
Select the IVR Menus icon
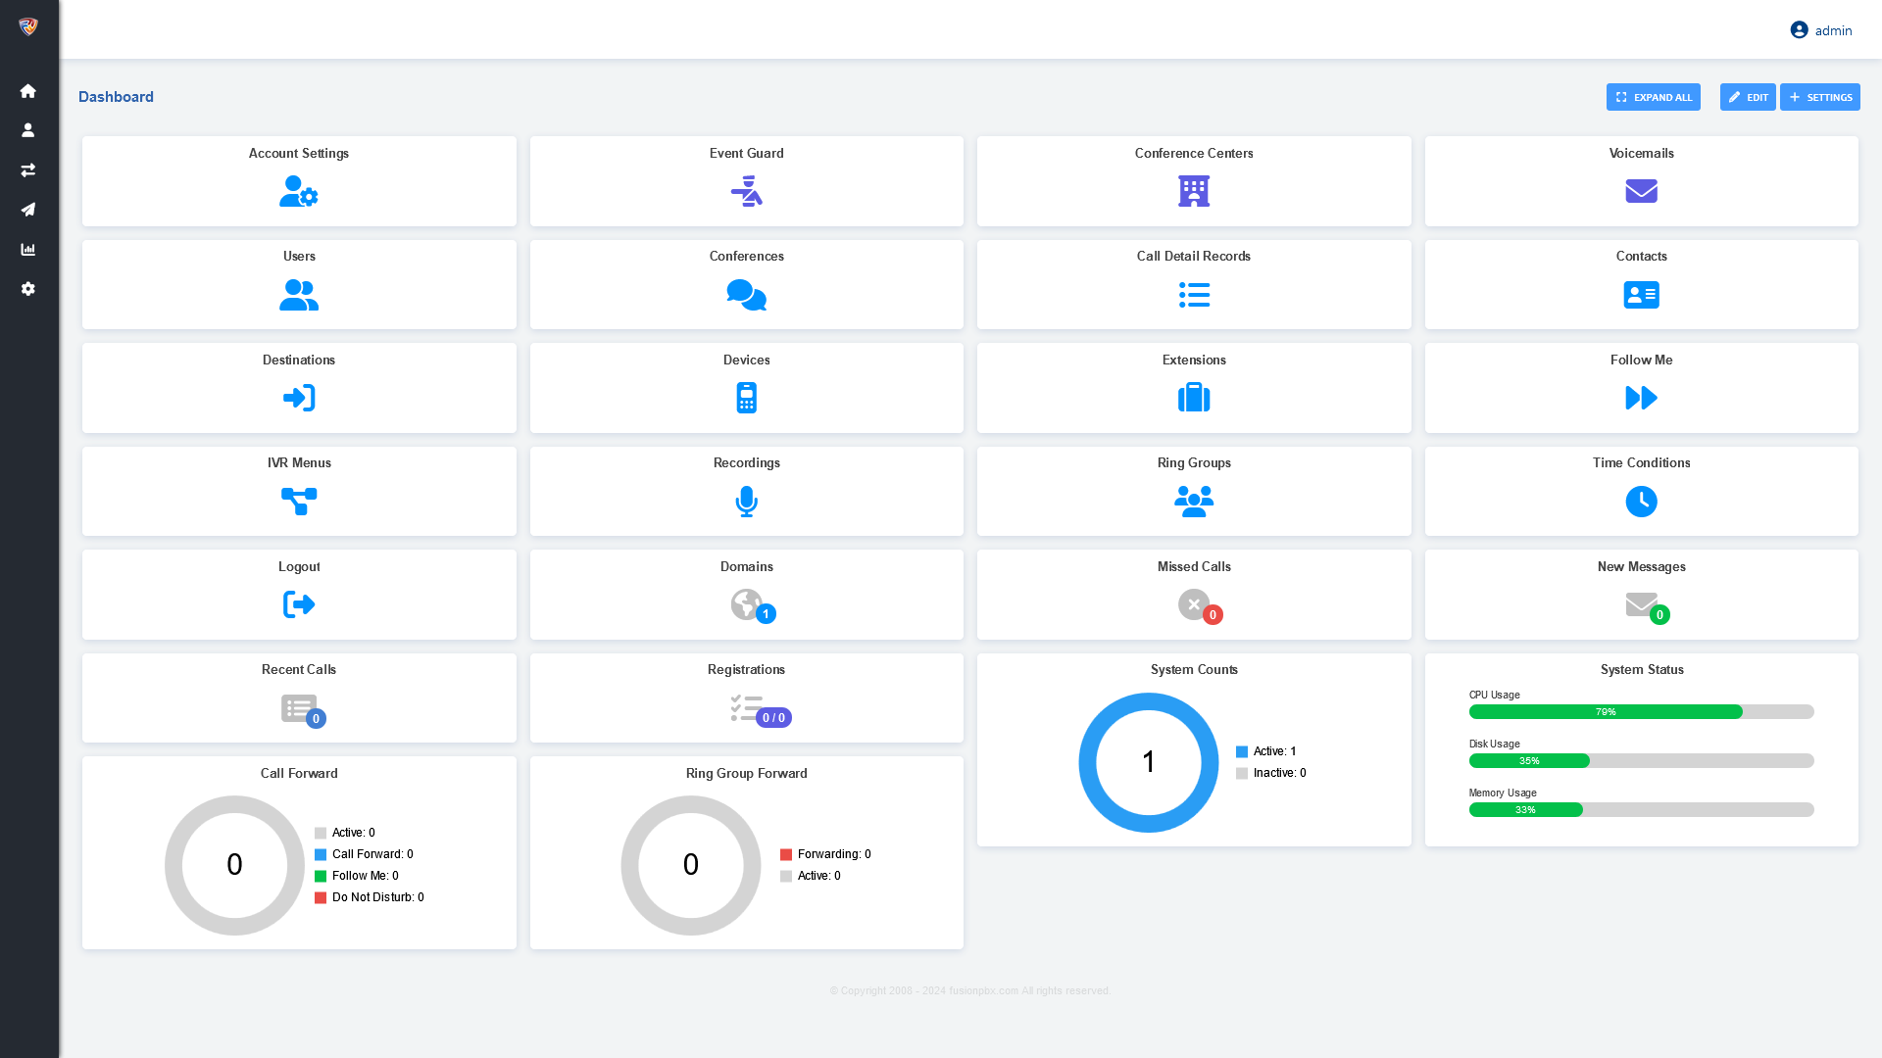click(299, 502)
